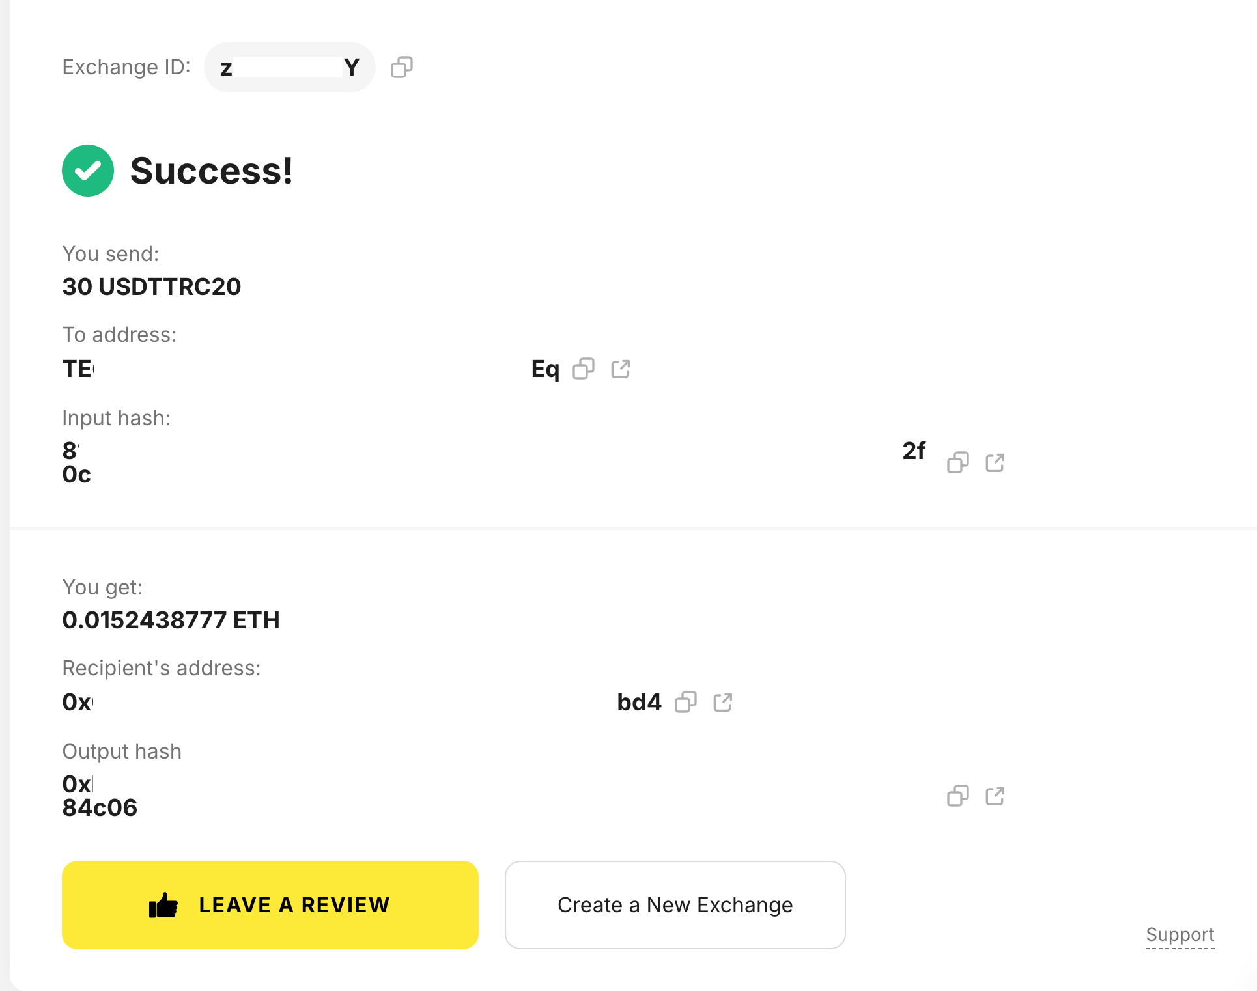Open the Recipient's address in explorer
Image resolution: width=1257 pixels, height=991 pixels.
722,702
